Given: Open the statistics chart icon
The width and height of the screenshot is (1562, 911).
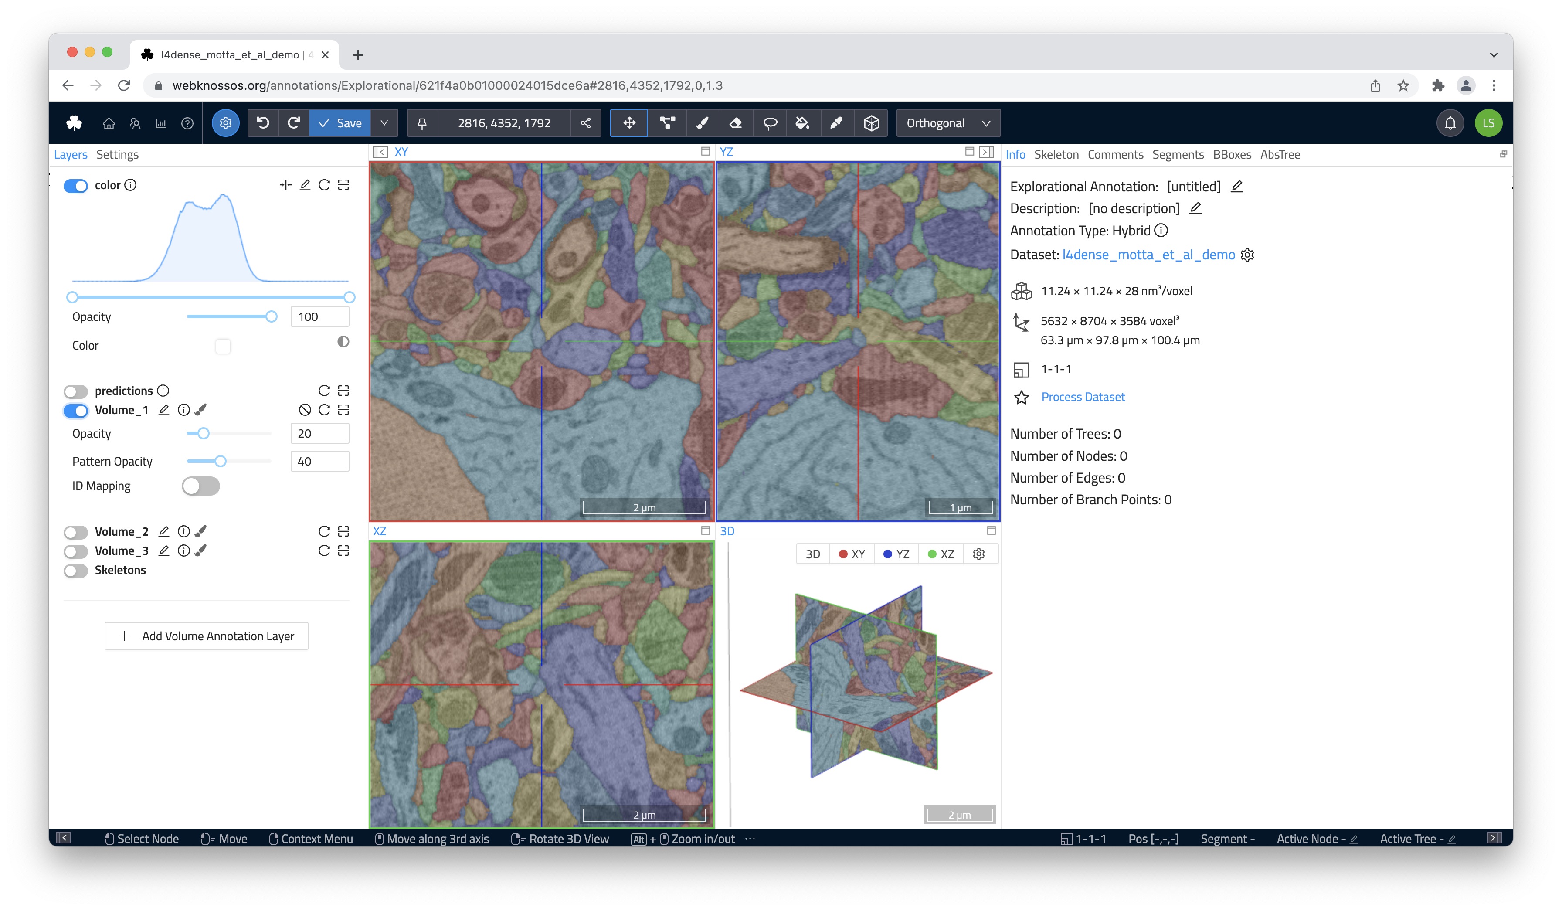Looking at the screenshot, I should (x=161, y=123).
